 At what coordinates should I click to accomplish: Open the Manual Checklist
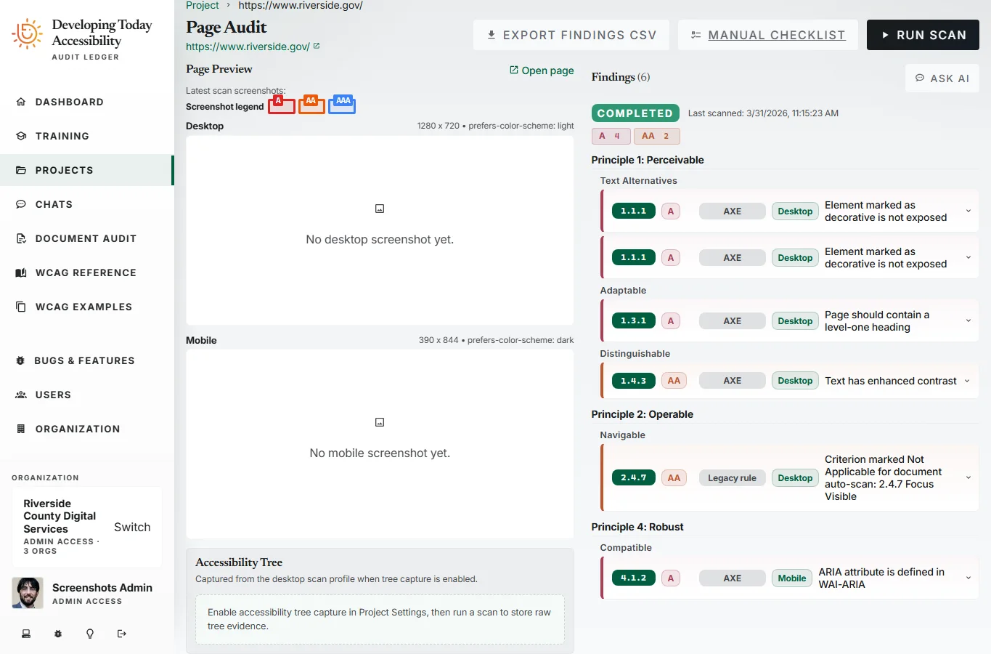pyautogui.click(x=768, y=35)
